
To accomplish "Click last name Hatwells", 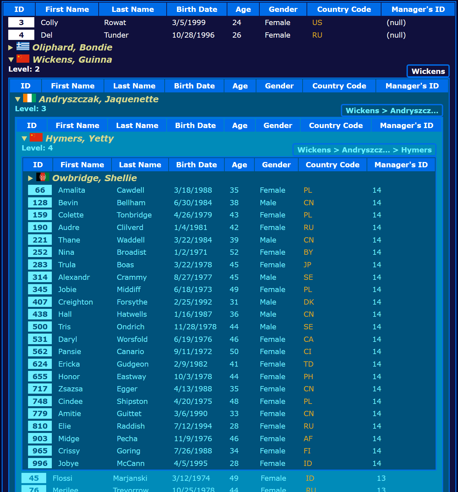I will [x=132, y=314].
